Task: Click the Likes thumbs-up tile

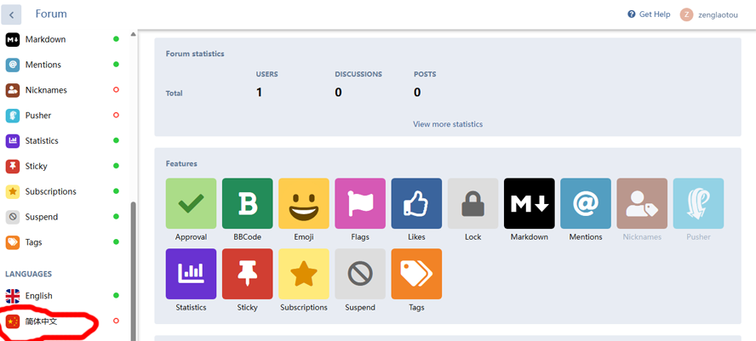Action: coord(416,203)
